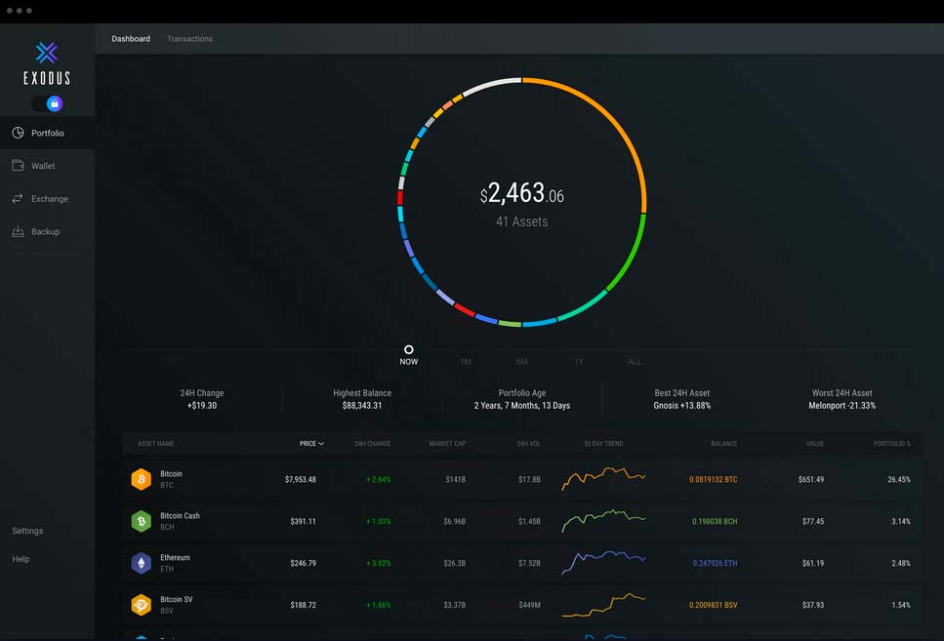Open the Wallet section
The image size is (944, 641).
[x=47, y=166]
